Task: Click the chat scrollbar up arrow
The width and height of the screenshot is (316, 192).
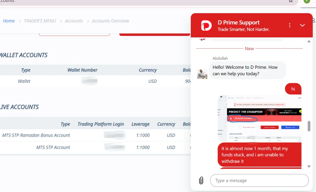Action: pyautogui.click(x=309, y=41)
